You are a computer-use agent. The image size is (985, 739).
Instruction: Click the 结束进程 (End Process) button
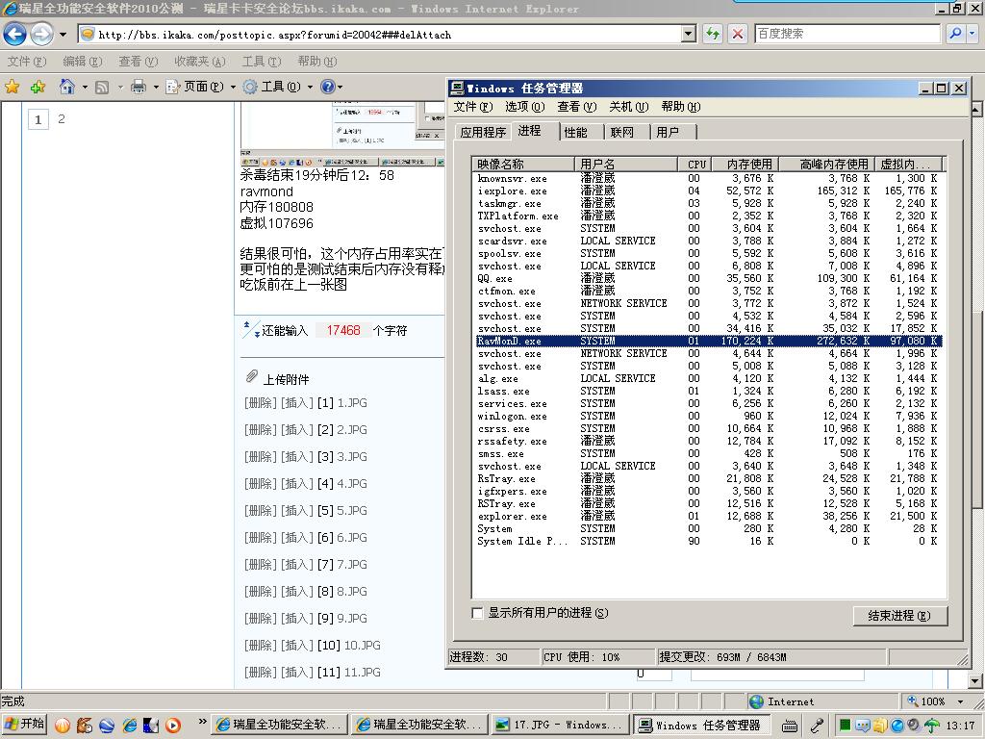point(899,616)
